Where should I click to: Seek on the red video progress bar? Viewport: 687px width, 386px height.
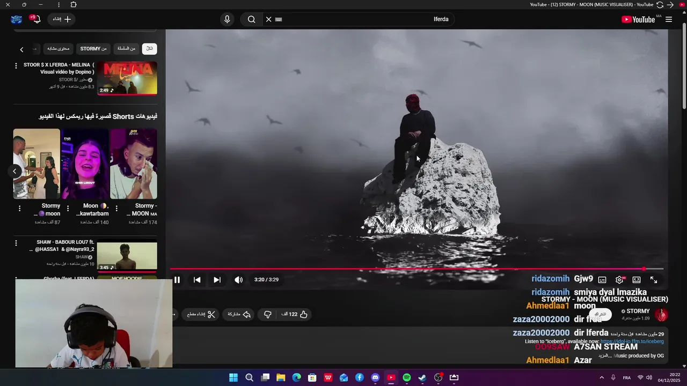click(416, 269)
